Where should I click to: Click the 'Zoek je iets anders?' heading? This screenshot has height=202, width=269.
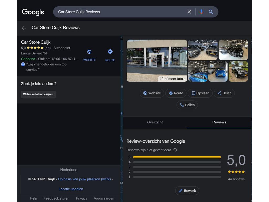pyautogui.click(x=39, y=84)
